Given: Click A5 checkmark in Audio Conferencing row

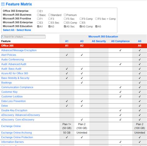Looking at the screenshot, I should 140,60.
